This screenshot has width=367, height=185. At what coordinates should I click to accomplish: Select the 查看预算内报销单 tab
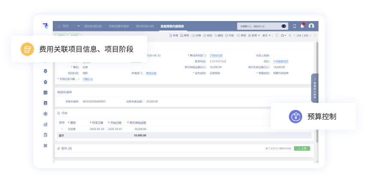click(172, 26)
